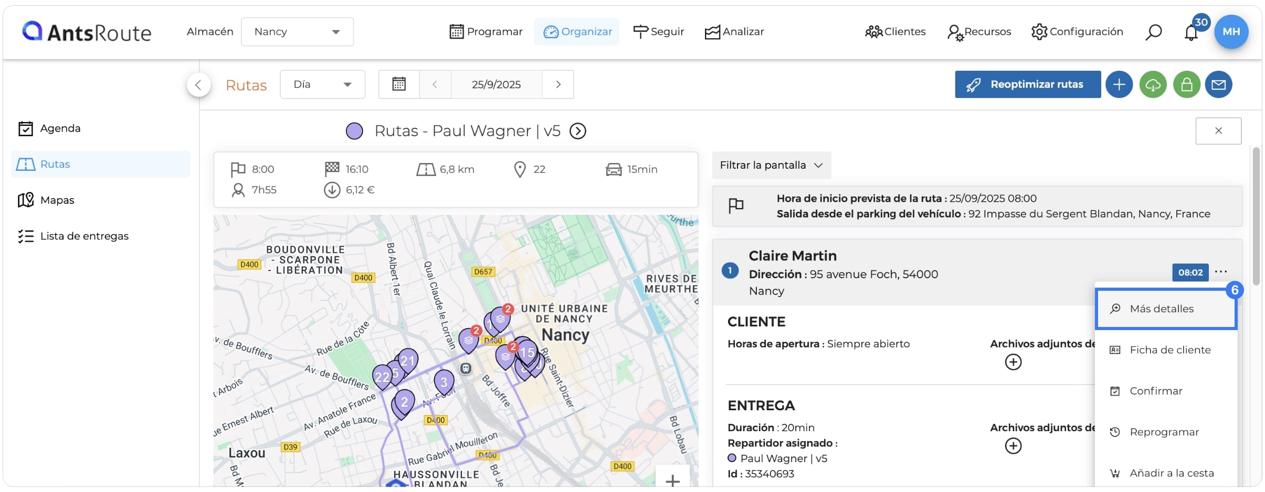Click the stop number 1 badge
The width and height of the screenshot is (1265, 492).
point(730,271)
